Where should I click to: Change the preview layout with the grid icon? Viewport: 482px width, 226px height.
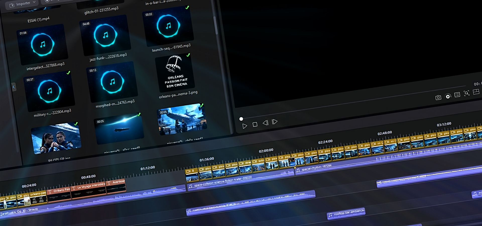476,92
